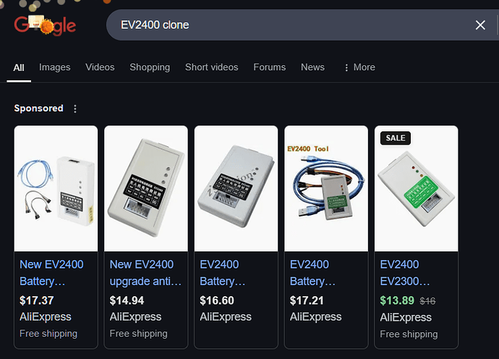Click the search field containing EV2400 clone
Screen dimensions: 499x359
point(289,25)
